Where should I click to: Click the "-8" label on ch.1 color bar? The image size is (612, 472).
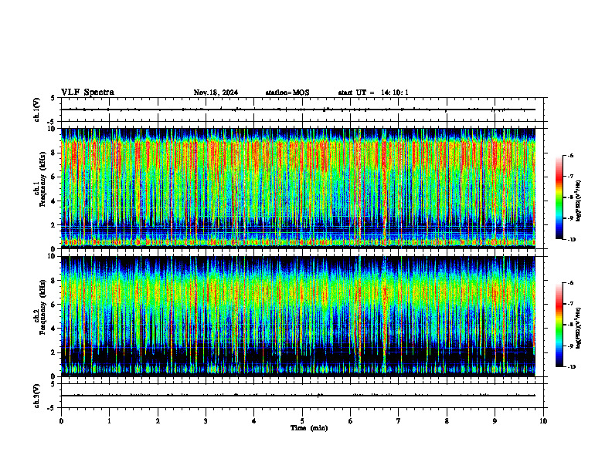[x=570, y=198]
